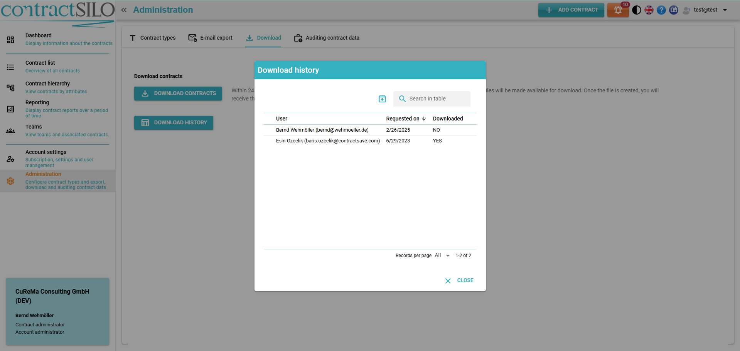Click the export table icon in dialog
This screenshot has width=740, height=351.
click(382, 99)
